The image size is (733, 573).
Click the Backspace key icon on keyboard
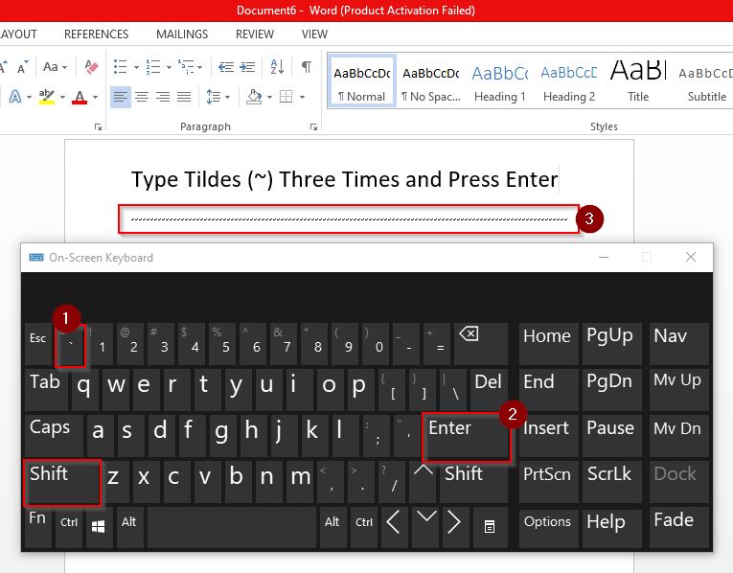coord(480,344)
